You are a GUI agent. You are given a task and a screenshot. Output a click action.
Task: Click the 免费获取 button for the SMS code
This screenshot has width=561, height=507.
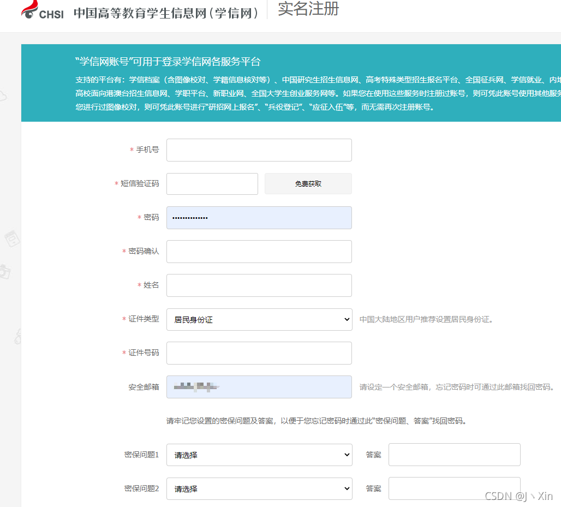(x=308, y=184)
